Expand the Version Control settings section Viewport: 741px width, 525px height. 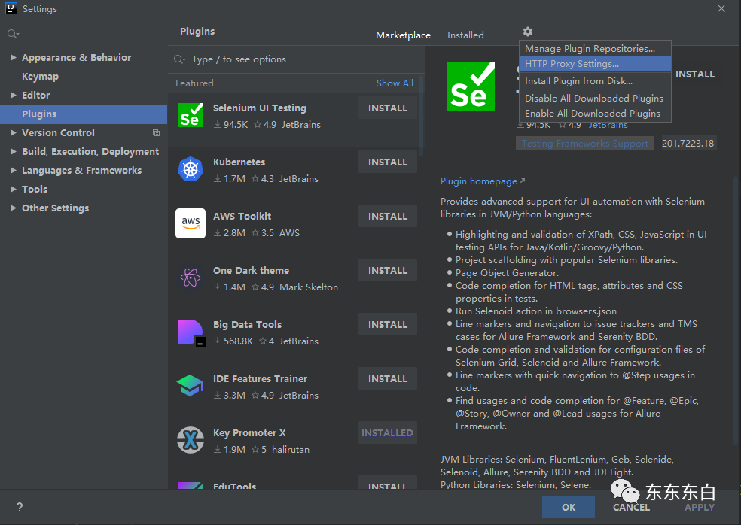coord(14,132)
